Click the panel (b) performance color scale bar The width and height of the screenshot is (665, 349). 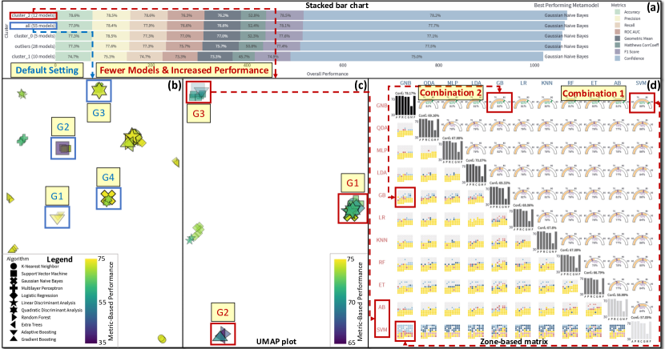coord(91,301)
